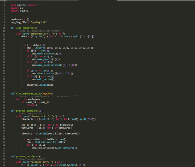This screenshot has height=167, width=195.
Task: Click the 'load receipt data' docstring
Action: [x=31, y=159]
